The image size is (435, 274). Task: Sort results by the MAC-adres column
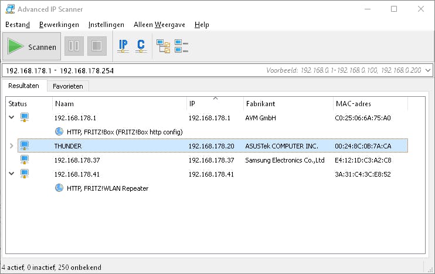tap(369, 103)
